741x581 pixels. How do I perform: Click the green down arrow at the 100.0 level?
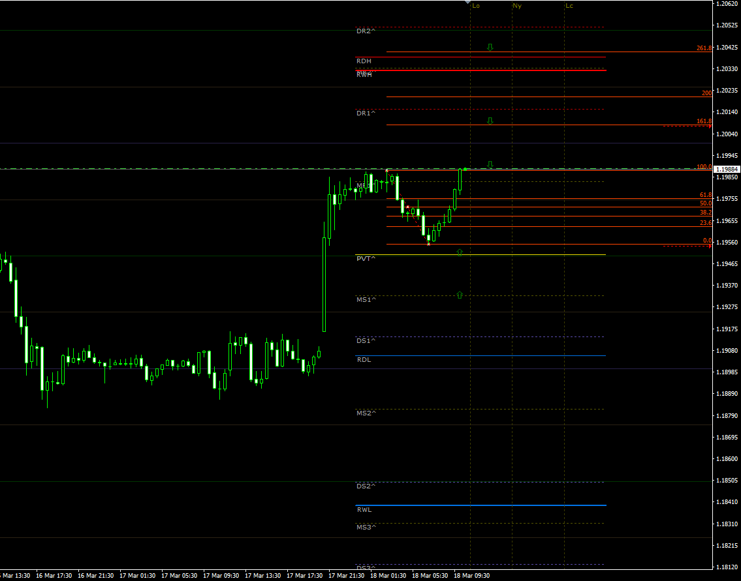tap(490, 165)
